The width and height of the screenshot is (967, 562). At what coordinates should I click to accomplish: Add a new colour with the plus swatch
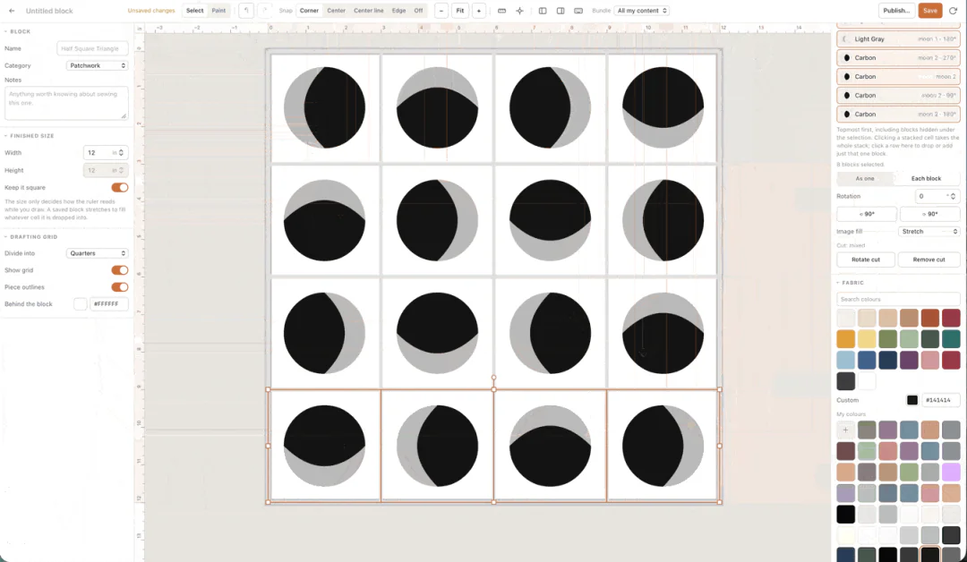pos(845,430)
